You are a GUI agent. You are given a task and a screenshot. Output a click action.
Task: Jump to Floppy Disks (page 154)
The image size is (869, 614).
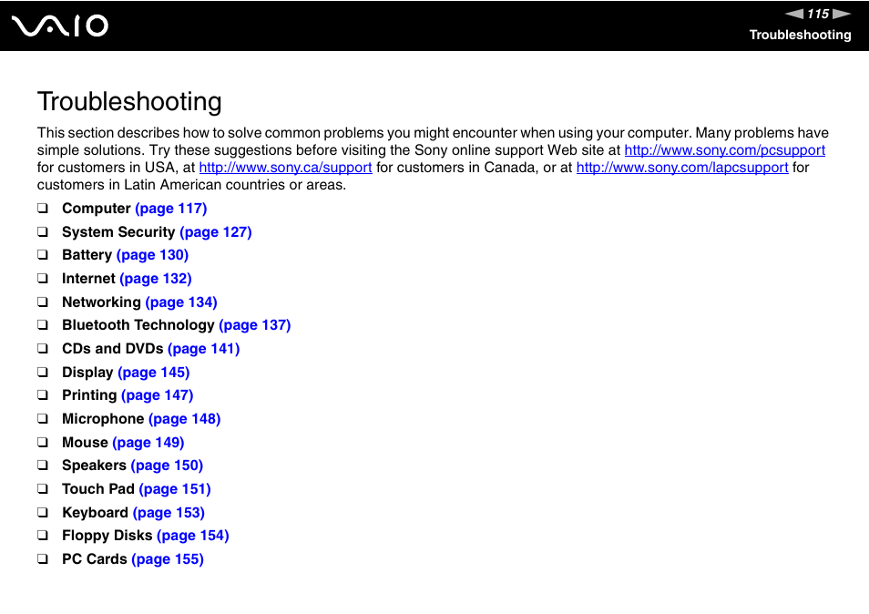coord(193,536)
